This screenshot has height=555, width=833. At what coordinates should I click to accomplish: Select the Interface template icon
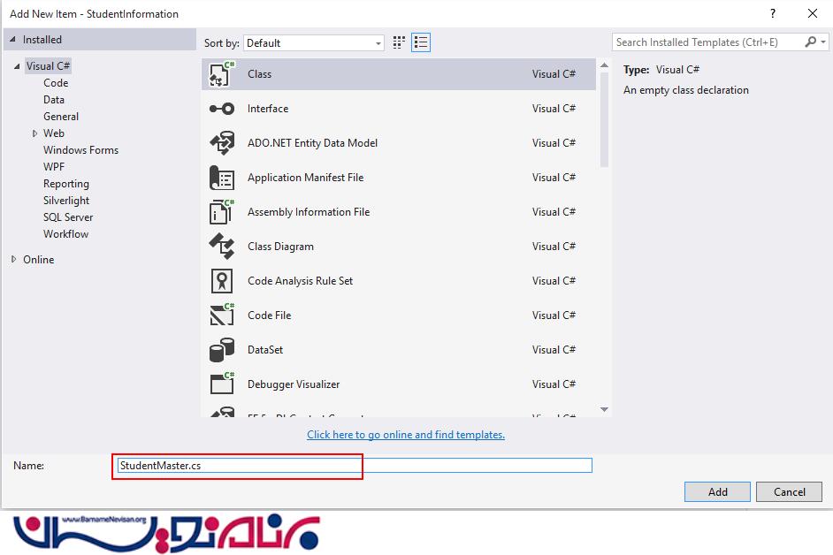pyautogui.click(x=221, y=109)
